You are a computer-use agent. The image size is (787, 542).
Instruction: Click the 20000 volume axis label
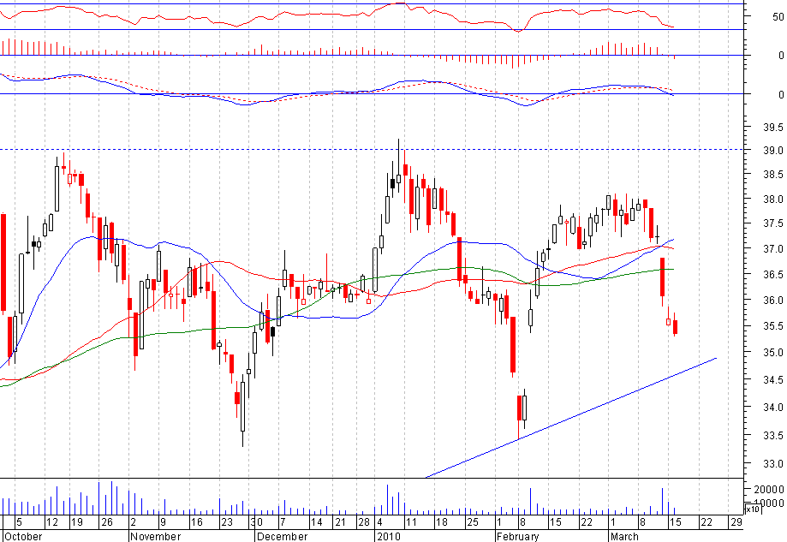point(768,489)
